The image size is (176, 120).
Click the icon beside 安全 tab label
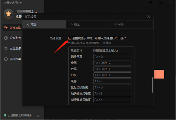[72, 24]
